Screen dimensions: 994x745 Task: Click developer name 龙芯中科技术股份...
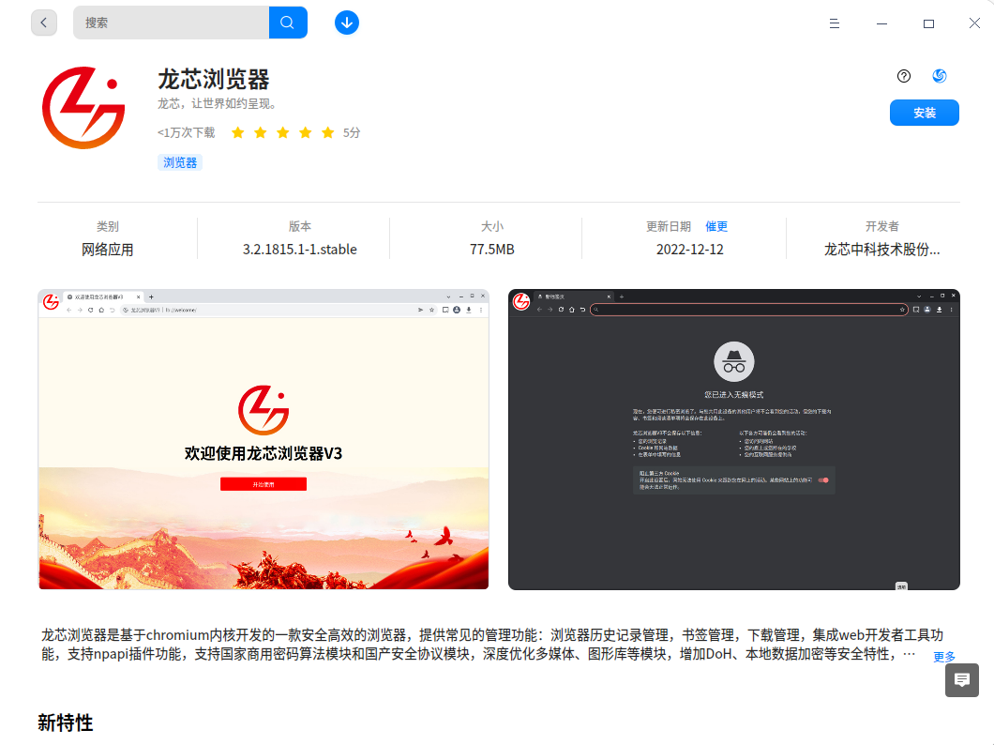click(x=881, y=250)
